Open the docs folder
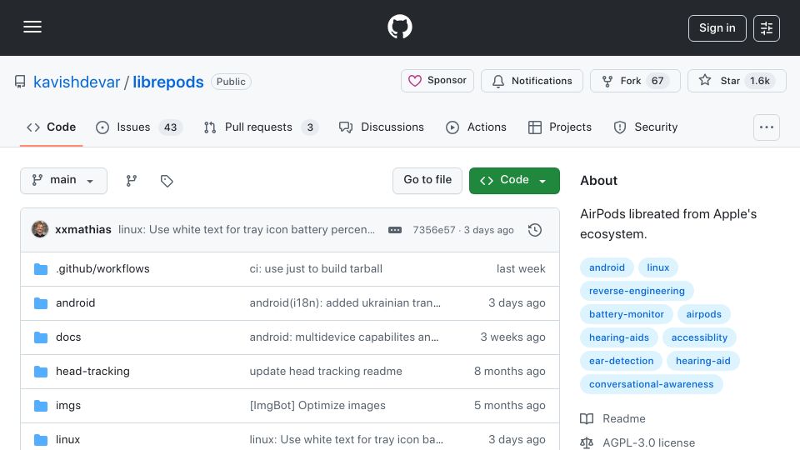The height and width of the screenshot is (450, 800). (68, 337)
